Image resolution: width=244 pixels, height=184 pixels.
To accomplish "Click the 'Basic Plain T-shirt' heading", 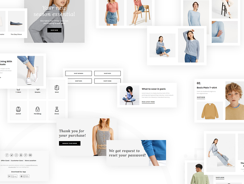I will coord(207,88).
